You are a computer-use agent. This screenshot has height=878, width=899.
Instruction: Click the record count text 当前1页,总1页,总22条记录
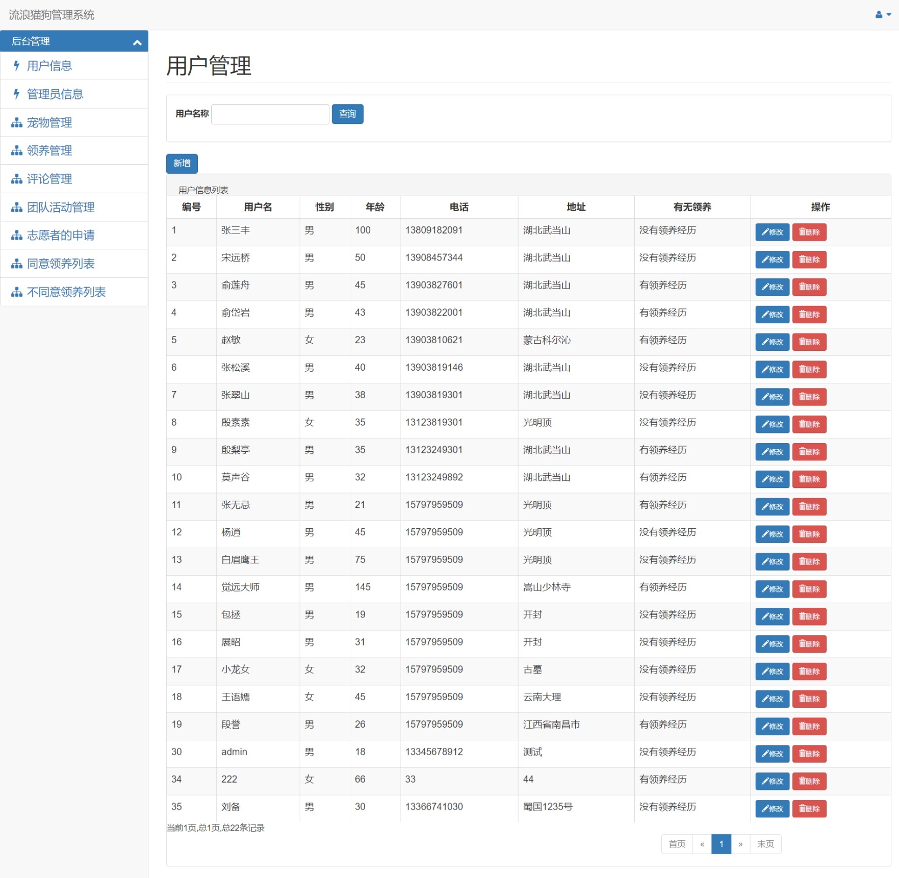click(216, 828)
